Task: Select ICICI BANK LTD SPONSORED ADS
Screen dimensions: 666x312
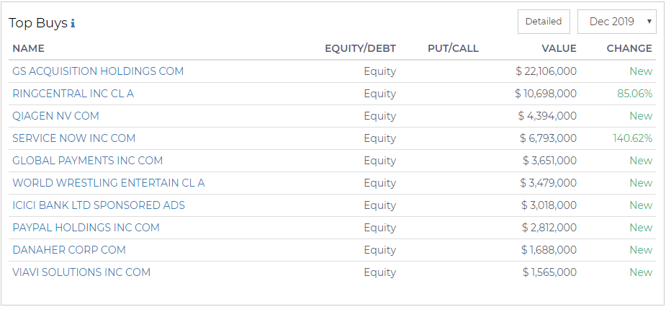Action: pyautogui.click(x=99, y=205)
